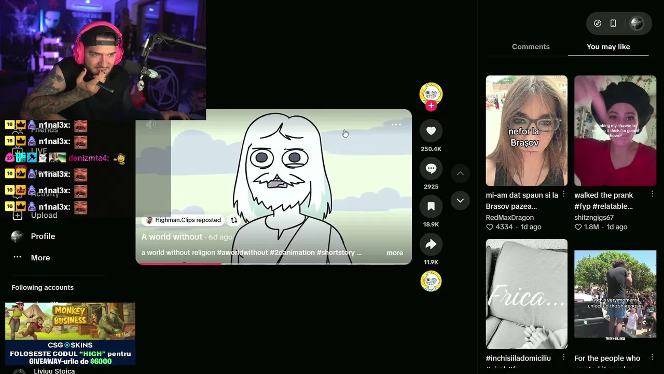
Task: Switch to the Comments tab
Action: pyautogui.click(x=531, y=47)
